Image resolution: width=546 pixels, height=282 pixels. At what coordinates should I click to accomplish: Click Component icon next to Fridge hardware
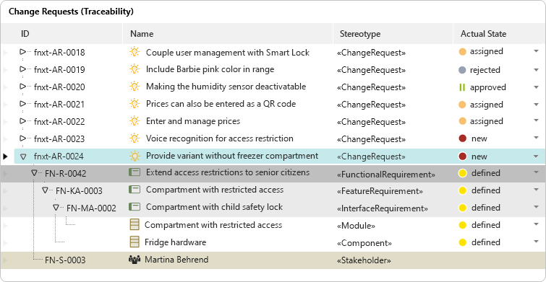135,242
